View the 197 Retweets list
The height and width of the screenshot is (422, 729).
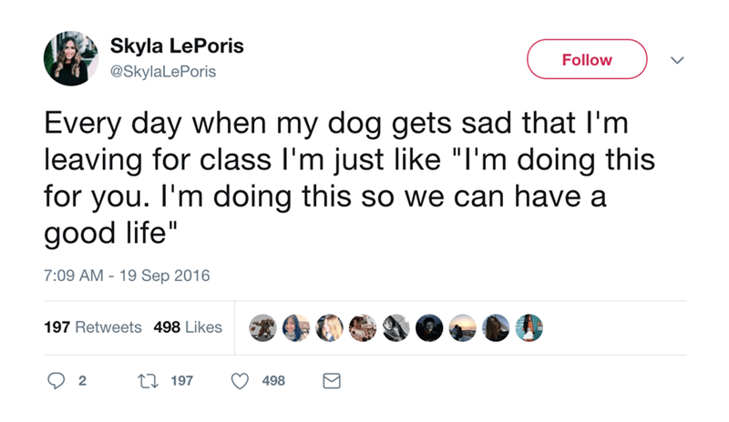93,327
